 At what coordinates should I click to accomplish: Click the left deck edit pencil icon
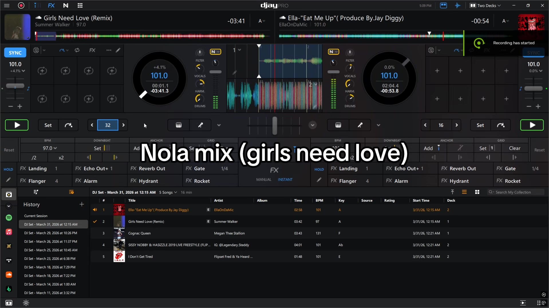tap(118, 50)
